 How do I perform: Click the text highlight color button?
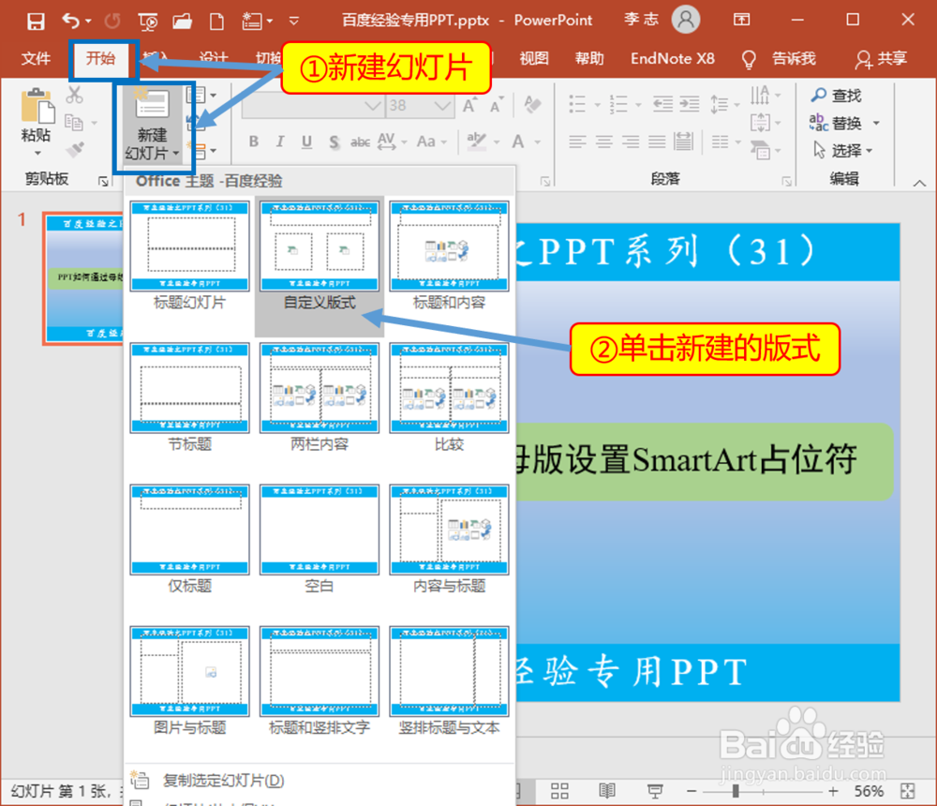[476, 142]
